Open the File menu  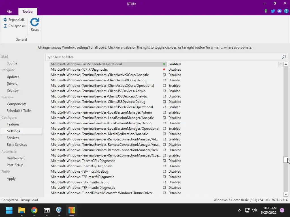pyautogui.click(x=9, y=11)
